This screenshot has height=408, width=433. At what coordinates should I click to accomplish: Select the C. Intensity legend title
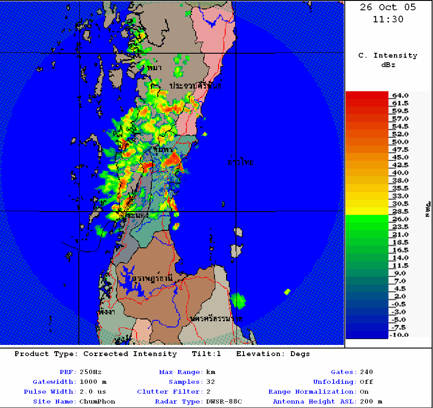click(x=388, y=55)
